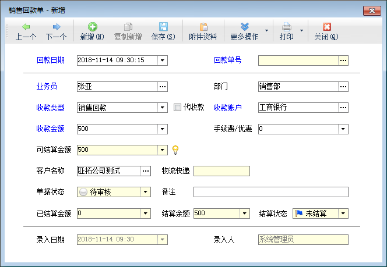387x267 pixels.
Task: Click ellipsis button next to 业务员
Action: tap(163, 87)
